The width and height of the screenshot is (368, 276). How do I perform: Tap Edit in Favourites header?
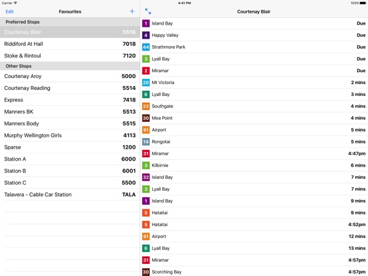tap(9, 11)
